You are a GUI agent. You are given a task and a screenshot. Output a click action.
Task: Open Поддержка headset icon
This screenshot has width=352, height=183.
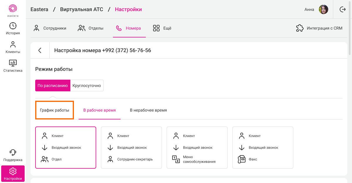point(13,152)
